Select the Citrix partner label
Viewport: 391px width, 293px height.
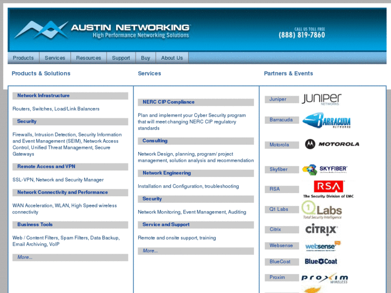pos(282,230)
